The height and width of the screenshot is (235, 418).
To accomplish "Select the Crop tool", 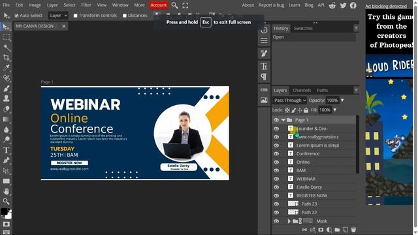I will (x=6, y=57).
